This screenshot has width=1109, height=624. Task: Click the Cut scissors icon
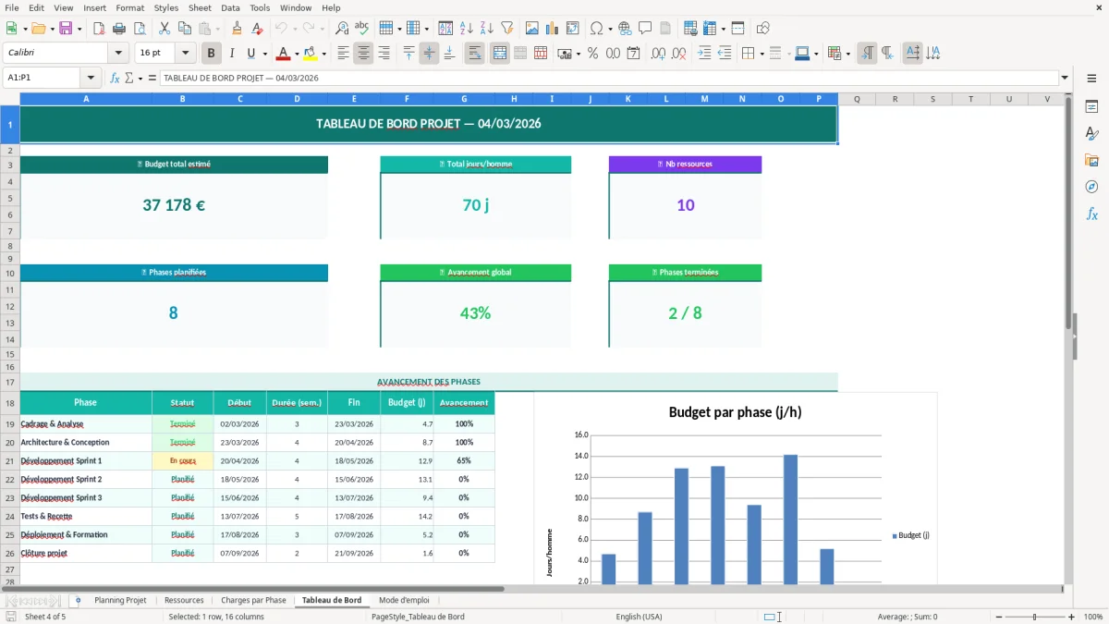click(164, 29)
